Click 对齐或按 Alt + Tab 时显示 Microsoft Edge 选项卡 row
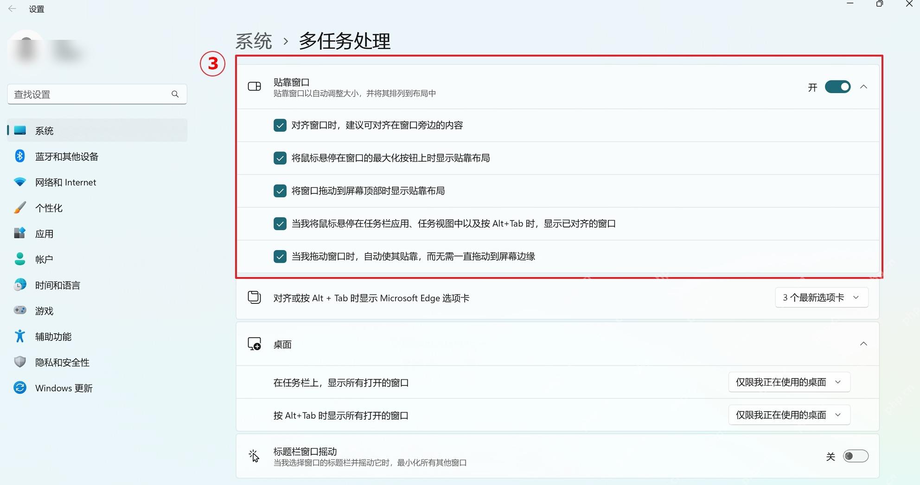Image resolution: width=920 pixels, height=485 pixels. click(557, 298)
